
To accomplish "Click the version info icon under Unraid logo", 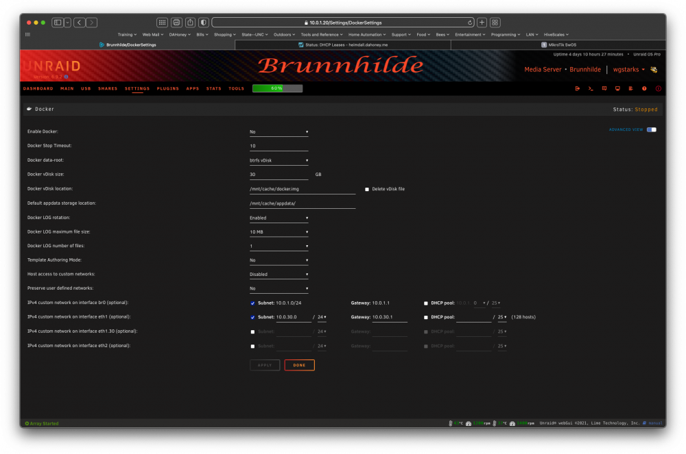I will click(x=67, y=77).
